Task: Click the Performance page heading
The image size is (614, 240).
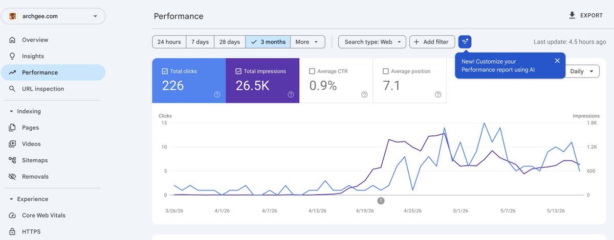Action: [x=179, y=16]
